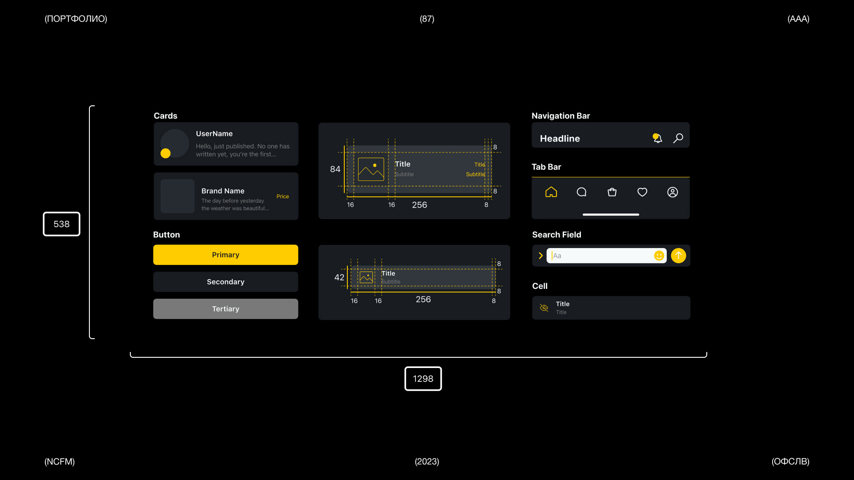This screenshot has width=854, height=480.
Task: Click the yellow Price label link
Action: [282, 196]
